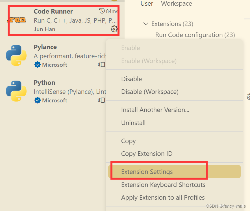Image resolution: width=250 pixels, height=211 pixels.
Task: Select Disable in the context menu
Action: coord(131,79)
